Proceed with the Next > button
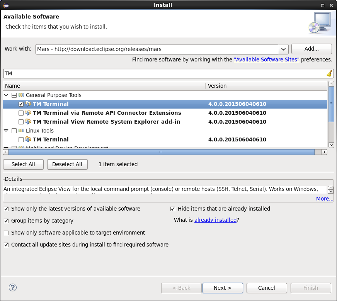Image resolution: width=337 pixels, height=301 pixels. click(223, 288)
